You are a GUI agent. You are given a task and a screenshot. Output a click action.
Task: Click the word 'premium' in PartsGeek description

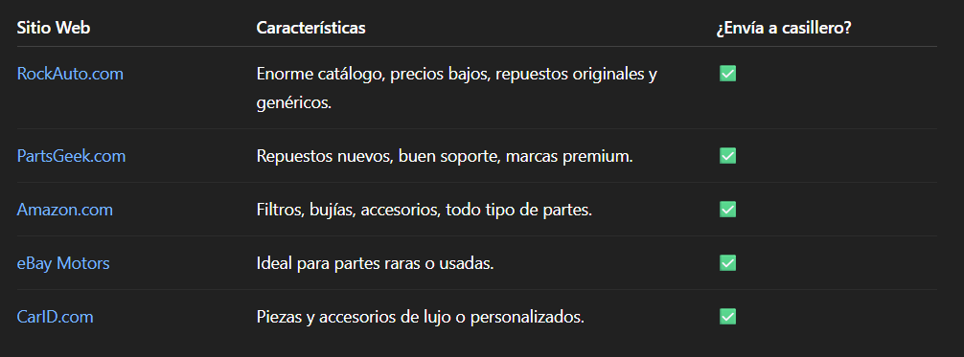[594, 156]
